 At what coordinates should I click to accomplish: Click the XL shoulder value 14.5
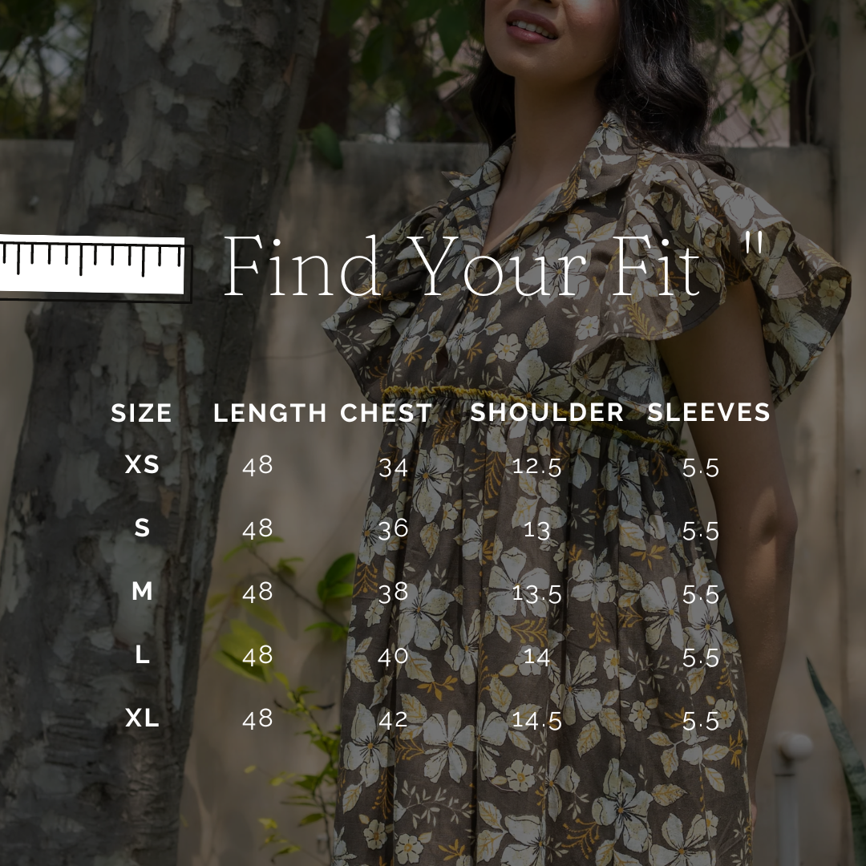tap(536, 720)
